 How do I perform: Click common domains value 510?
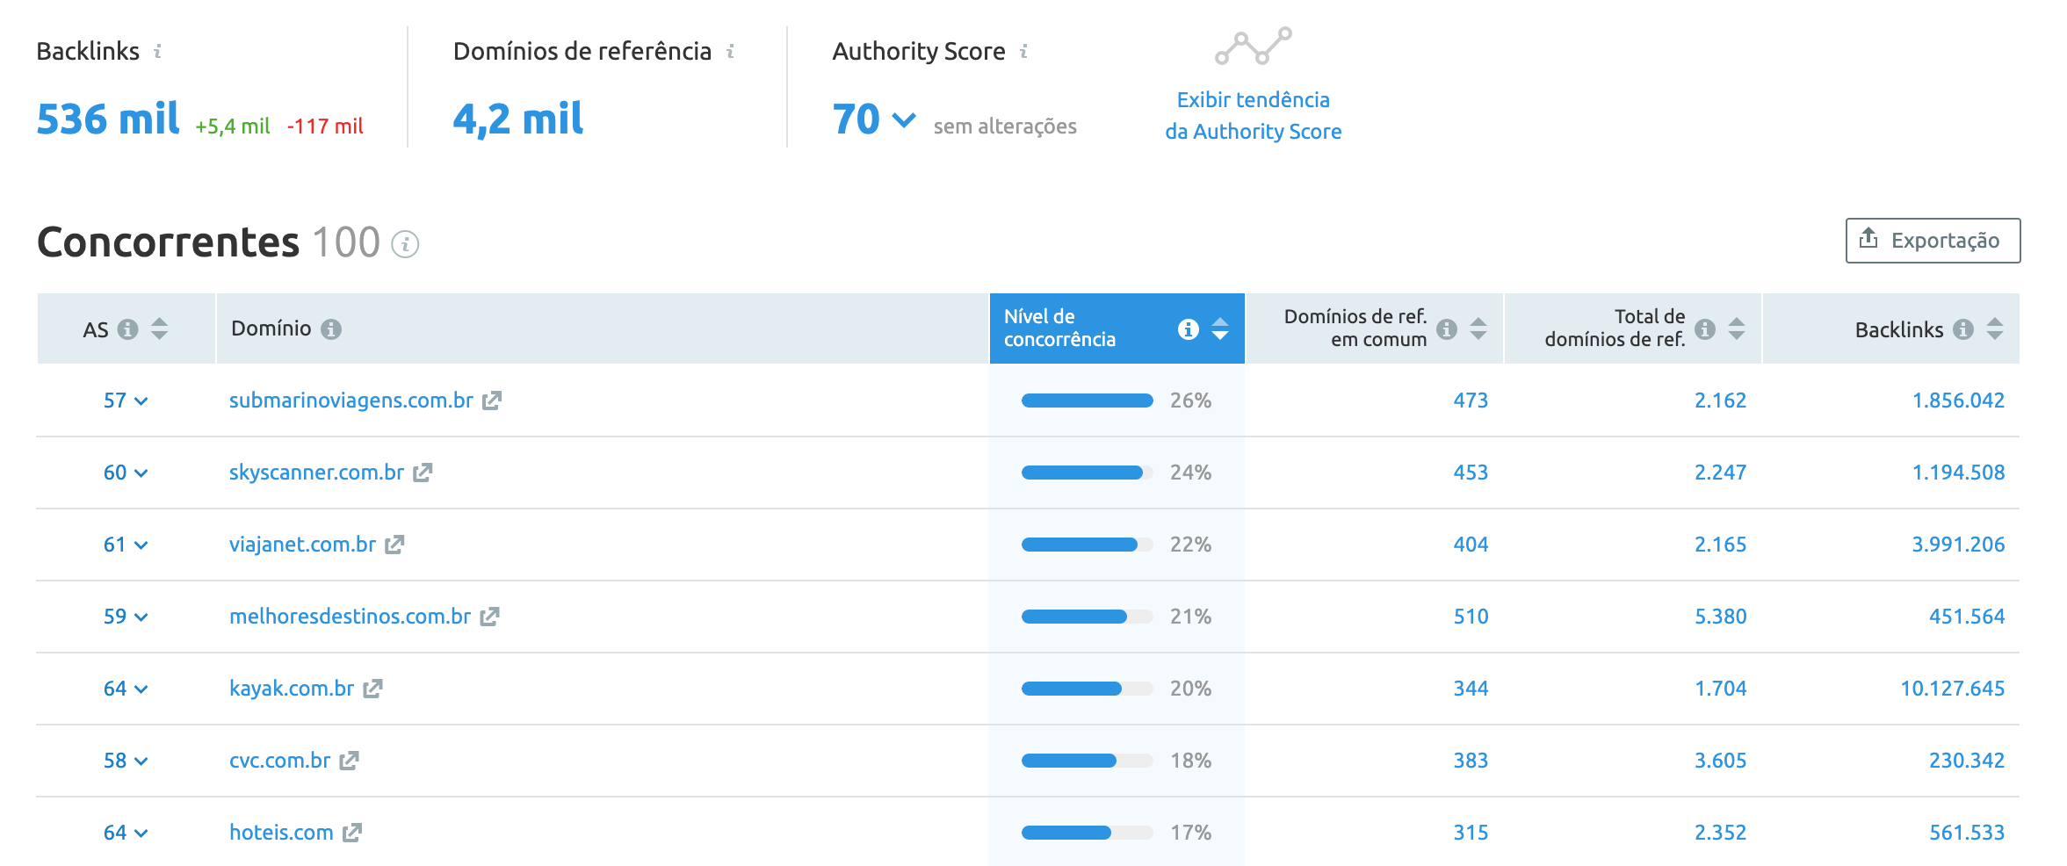point(1471,617)
